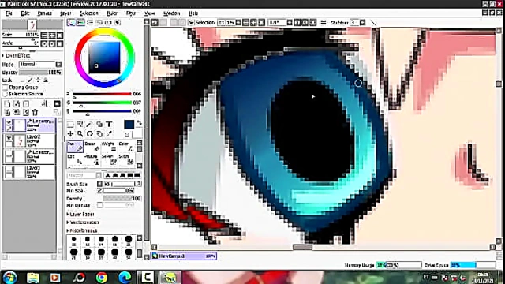The width and height of the screenshot is (505, 284).
Task: Expand the Layer Effect section
Action: coord(16,56)
